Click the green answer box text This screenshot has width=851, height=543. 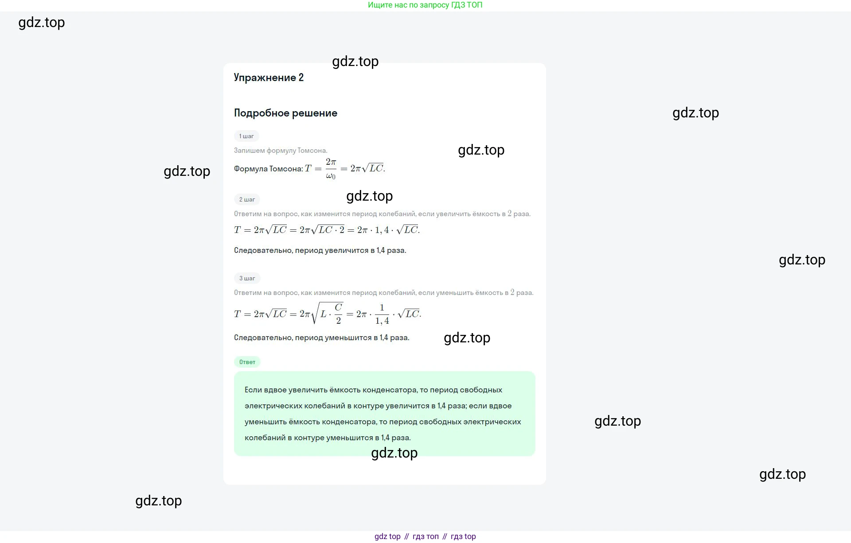tap(384, 414)
